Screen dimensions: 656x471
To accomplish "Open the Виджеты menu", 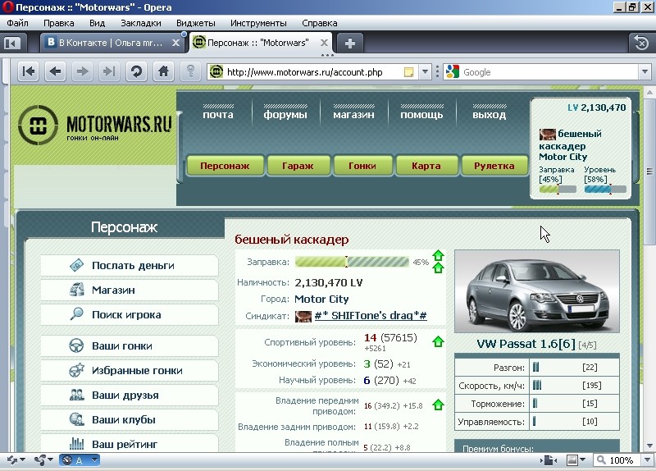I will tap(196, 23).
